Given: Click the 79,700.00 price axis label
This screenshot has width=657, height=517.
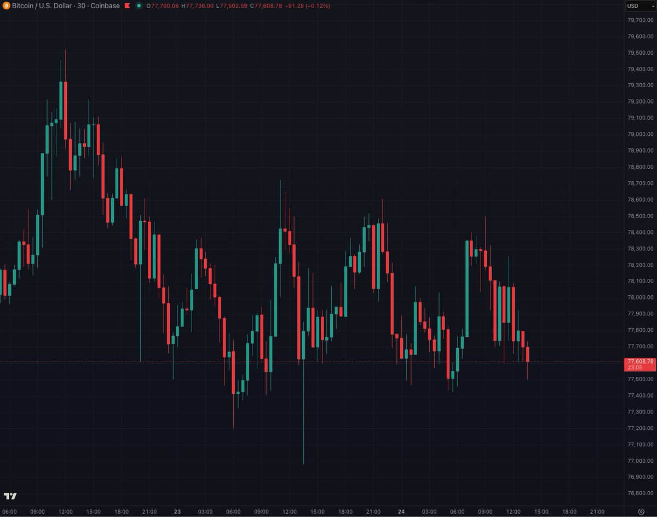Looking at the screenshot, I should [x=640, y=20].
